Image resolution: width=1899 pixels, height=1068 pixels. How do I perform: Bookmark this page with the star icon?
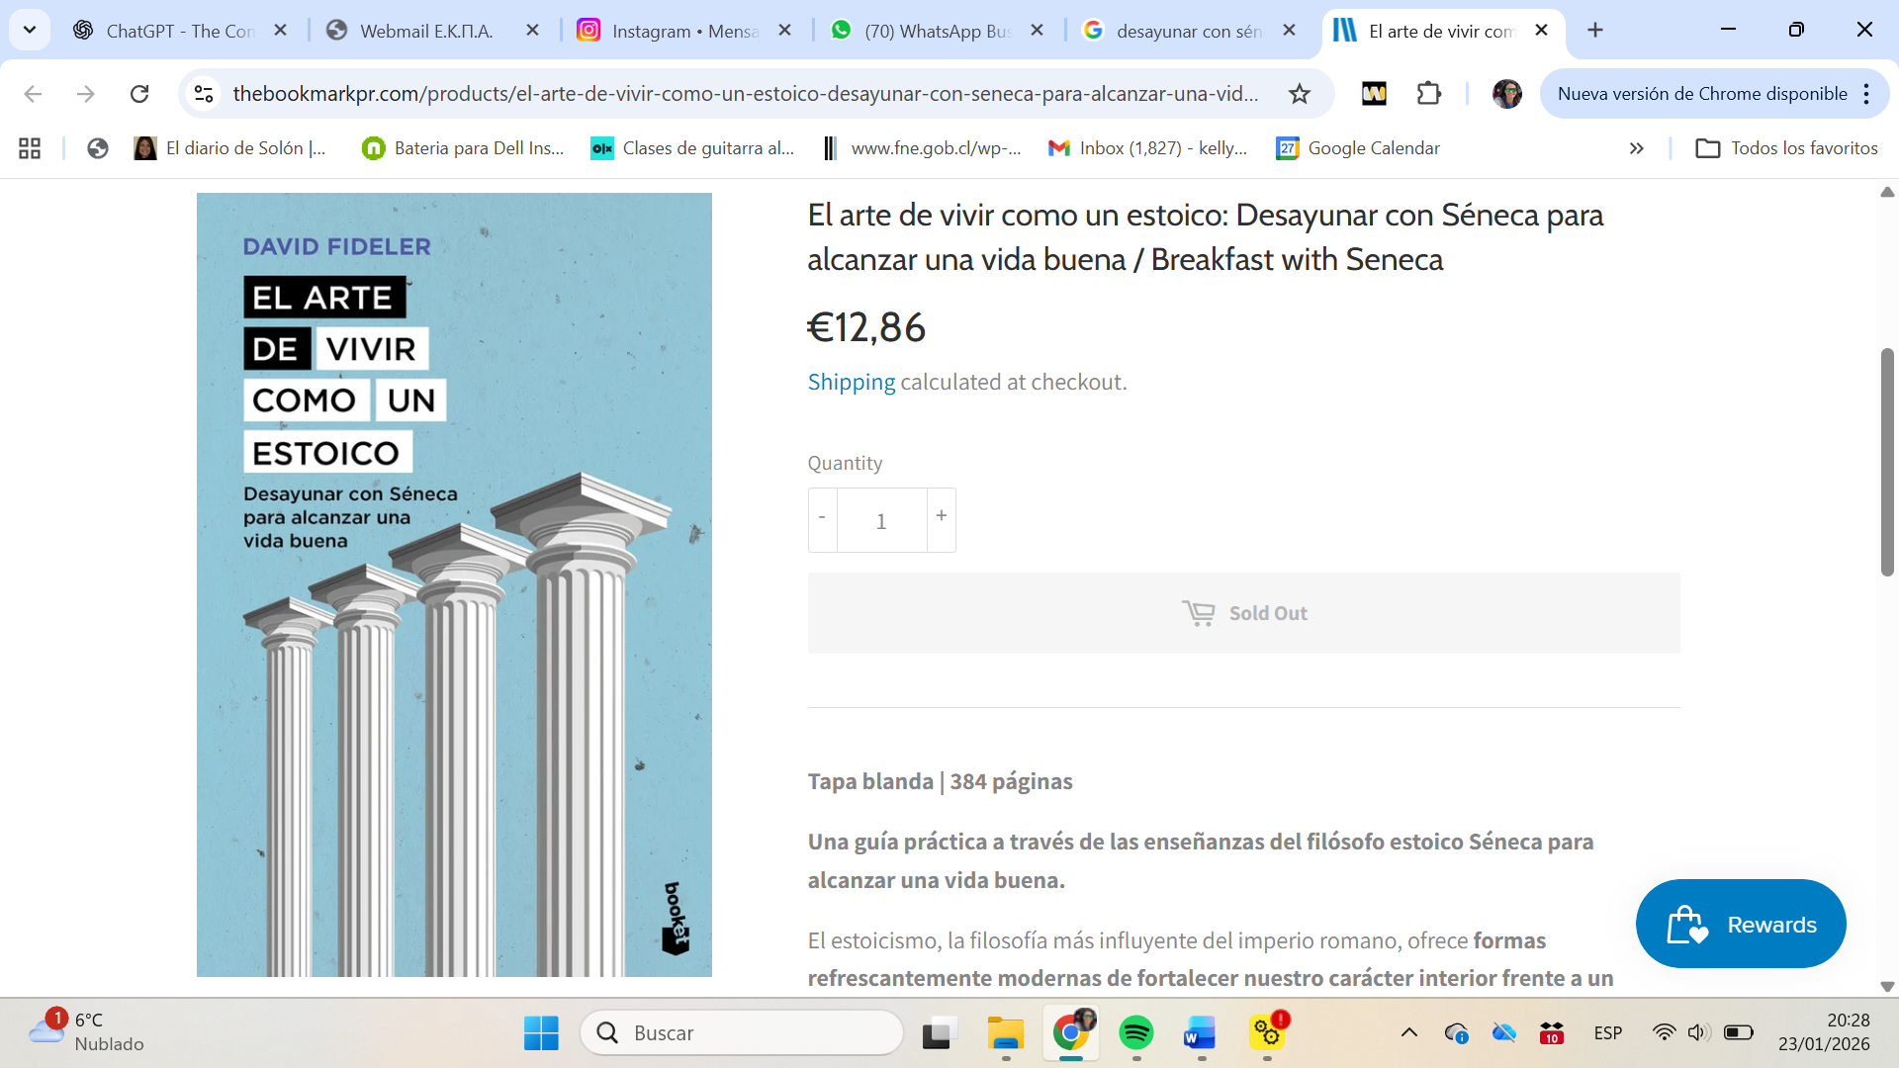pyautogui.click(x=1299, y=94)
